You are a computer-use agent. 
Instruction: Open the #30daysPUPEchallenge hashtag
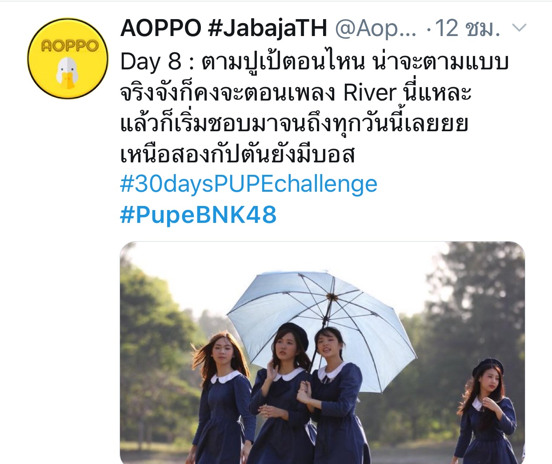point(249,184)
